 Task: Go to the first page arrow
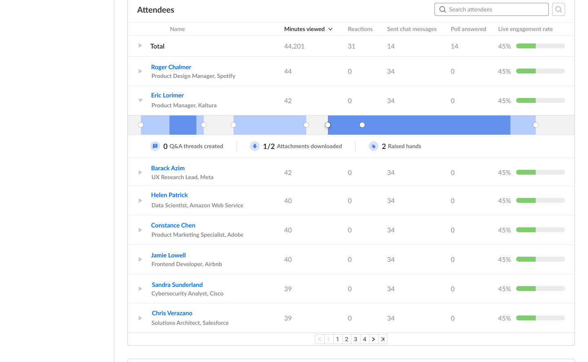pos(320,339)
